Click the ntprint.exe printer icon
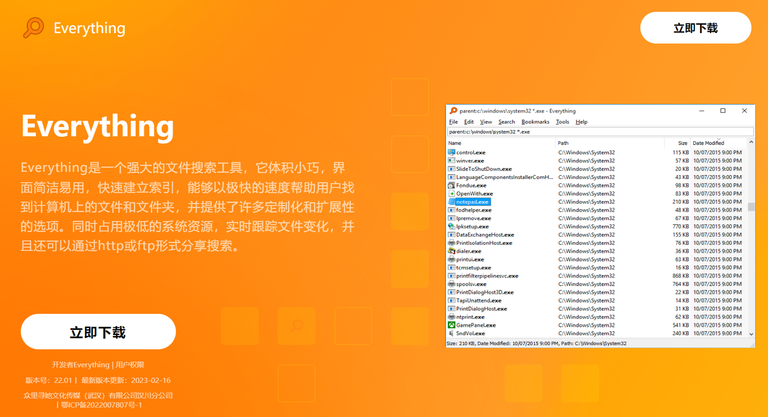 pyautogui.click(x=452, y=317)
